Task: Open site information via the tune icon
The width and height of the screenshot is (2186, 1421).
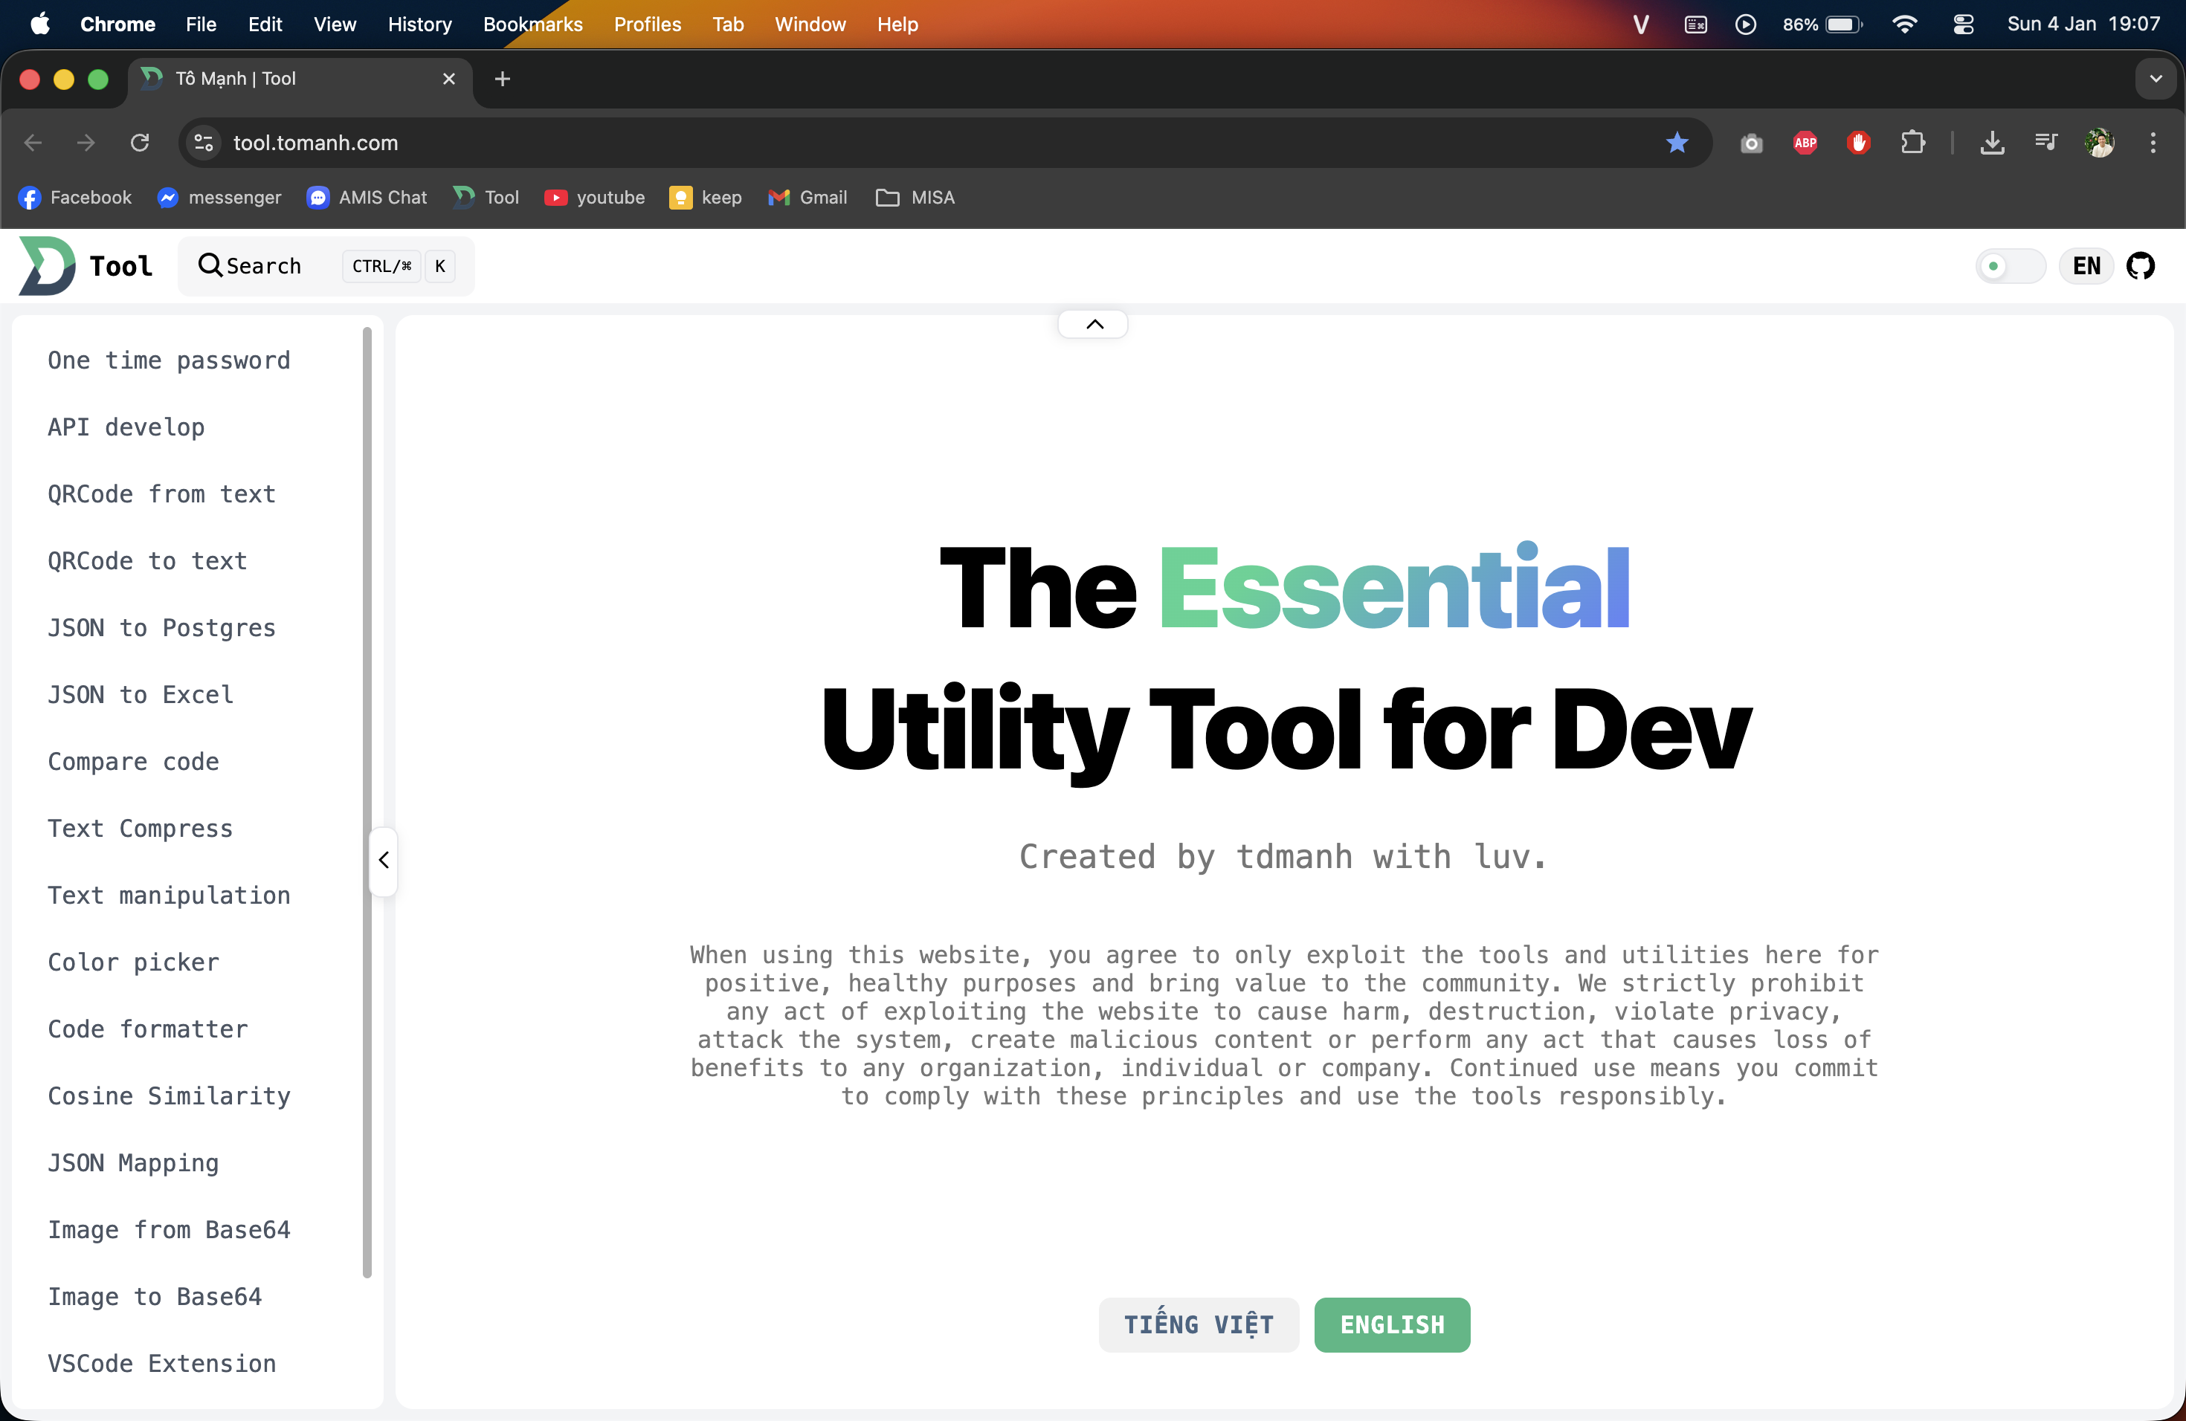Action: pos(203,143)
